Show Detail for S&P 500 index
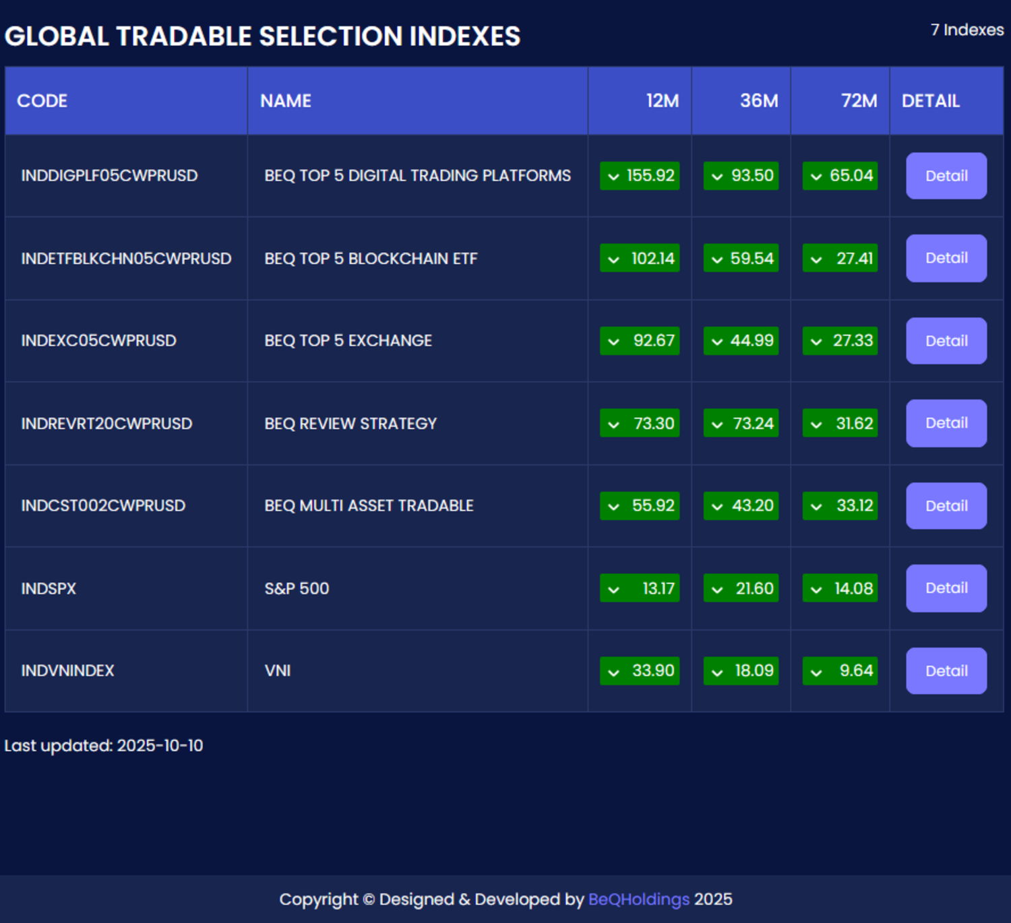Viewport: 1011px width, 923px height. point(946,588)
